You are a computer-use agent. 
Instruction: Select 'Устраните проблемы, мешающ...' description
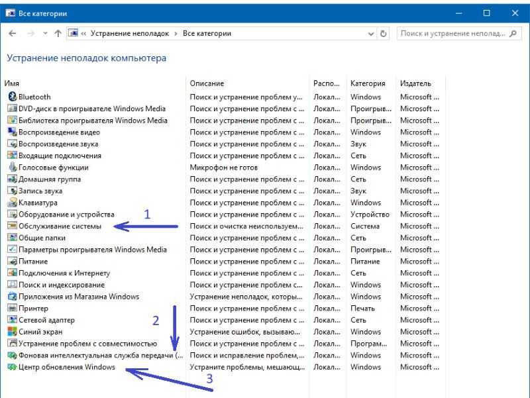tap(247, 367)
